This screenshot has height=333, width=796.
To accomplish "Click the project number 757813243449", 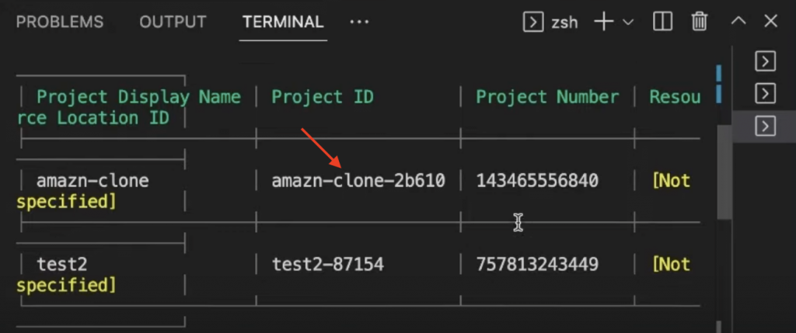I will (x=537, y=264).
